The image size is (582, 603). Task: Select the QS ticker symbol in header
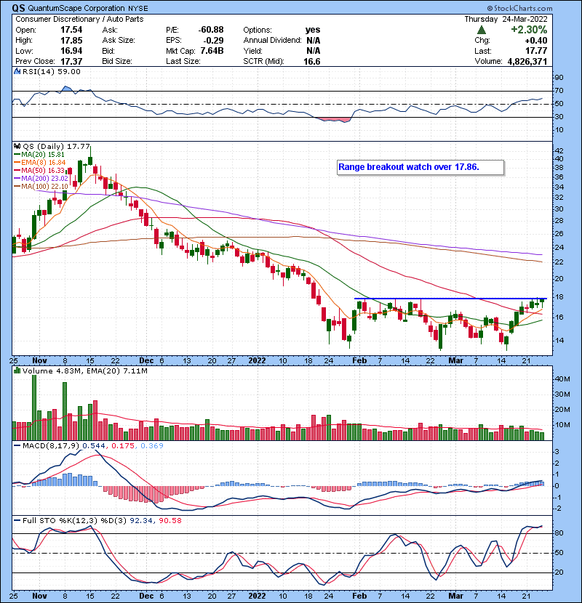[18, 8]
